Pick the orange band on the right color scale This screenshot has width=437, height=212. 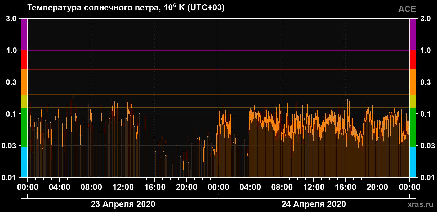pos(413,82)
